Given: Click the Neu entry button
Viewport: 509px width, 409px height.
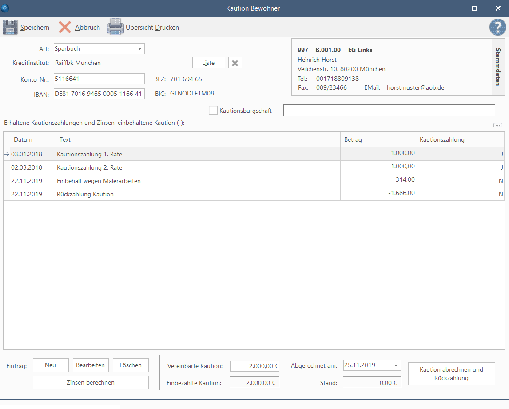Looking at the screenshot, I should coord(51,365).
